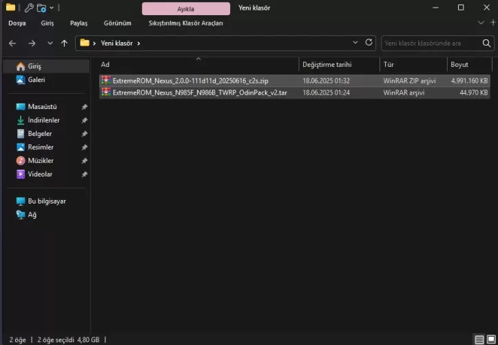Viewport: 498px width, 345px height.
Task: Go back with the left arrow
Action: 12,43
